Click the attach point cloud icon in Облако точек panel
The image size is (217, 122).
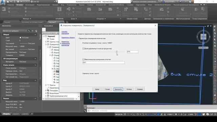click(x=126, y=9)
